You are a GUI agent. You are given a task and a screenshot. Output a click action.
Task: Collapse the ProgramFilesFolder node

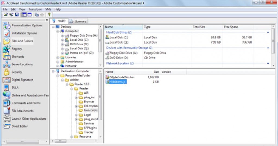58,75
